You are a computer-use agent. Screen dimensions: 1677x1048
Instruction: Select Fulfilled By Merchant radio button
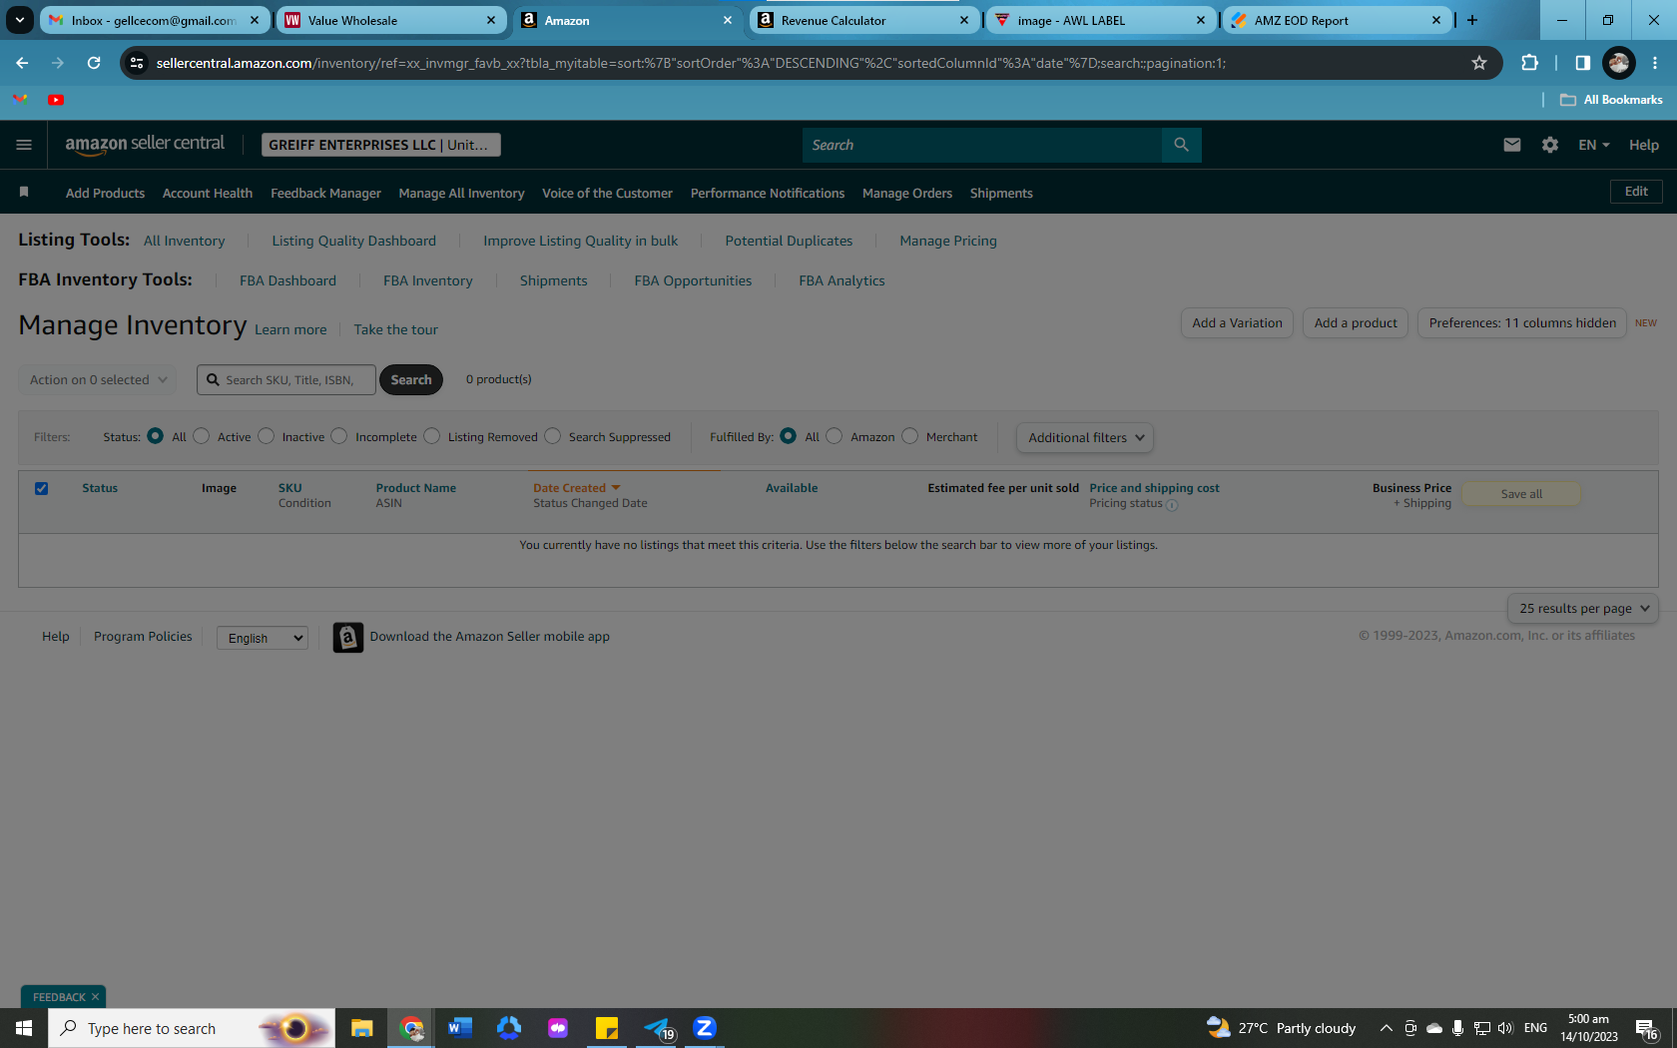910,436
